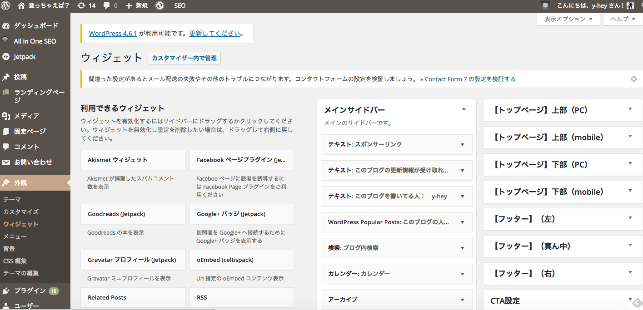Click the プラグイン plug icon
643x310 pixels.
(6, 290)
